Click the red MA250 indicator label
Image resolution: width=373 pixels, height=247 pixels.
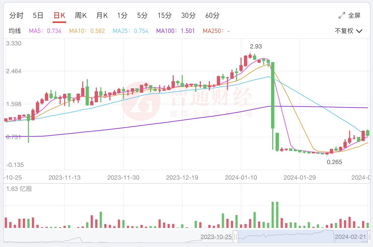(216, 31)
